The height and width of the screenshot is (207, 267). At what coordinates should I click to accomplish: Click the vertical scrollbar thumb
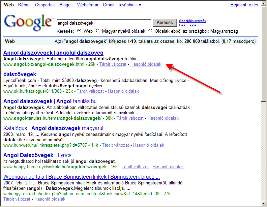[x=264, y=55]
